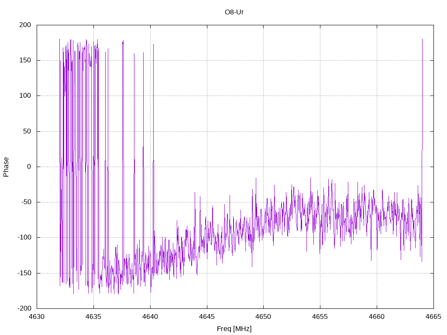Click the y-axis tick label 200

(x=25, y=25)
